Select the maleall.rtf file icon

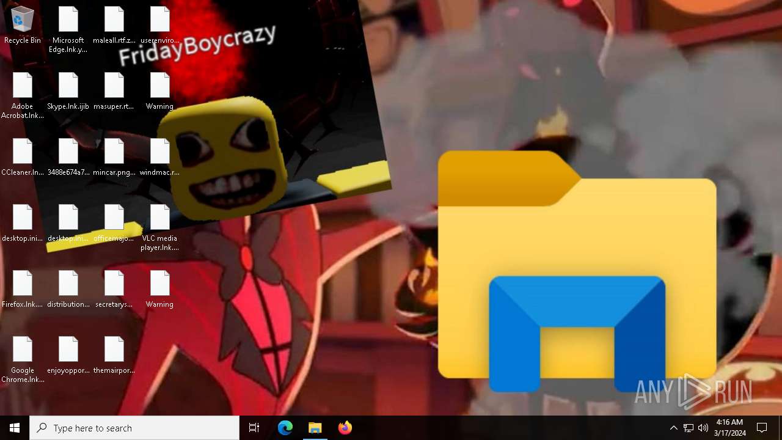coord(114,26)
